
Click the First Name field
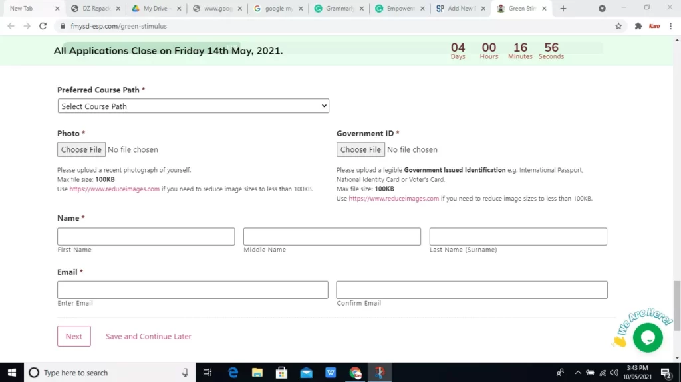point(146,237)
